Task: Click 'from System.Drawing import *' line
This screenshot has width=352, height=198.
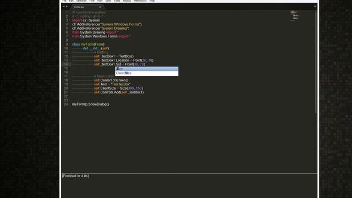Action: pyautogui.click(x=95, y=32)
